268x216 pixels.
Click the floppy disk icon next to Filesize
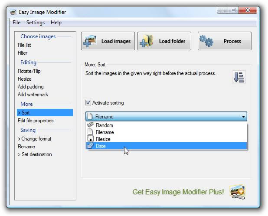[x=90, y=138]
